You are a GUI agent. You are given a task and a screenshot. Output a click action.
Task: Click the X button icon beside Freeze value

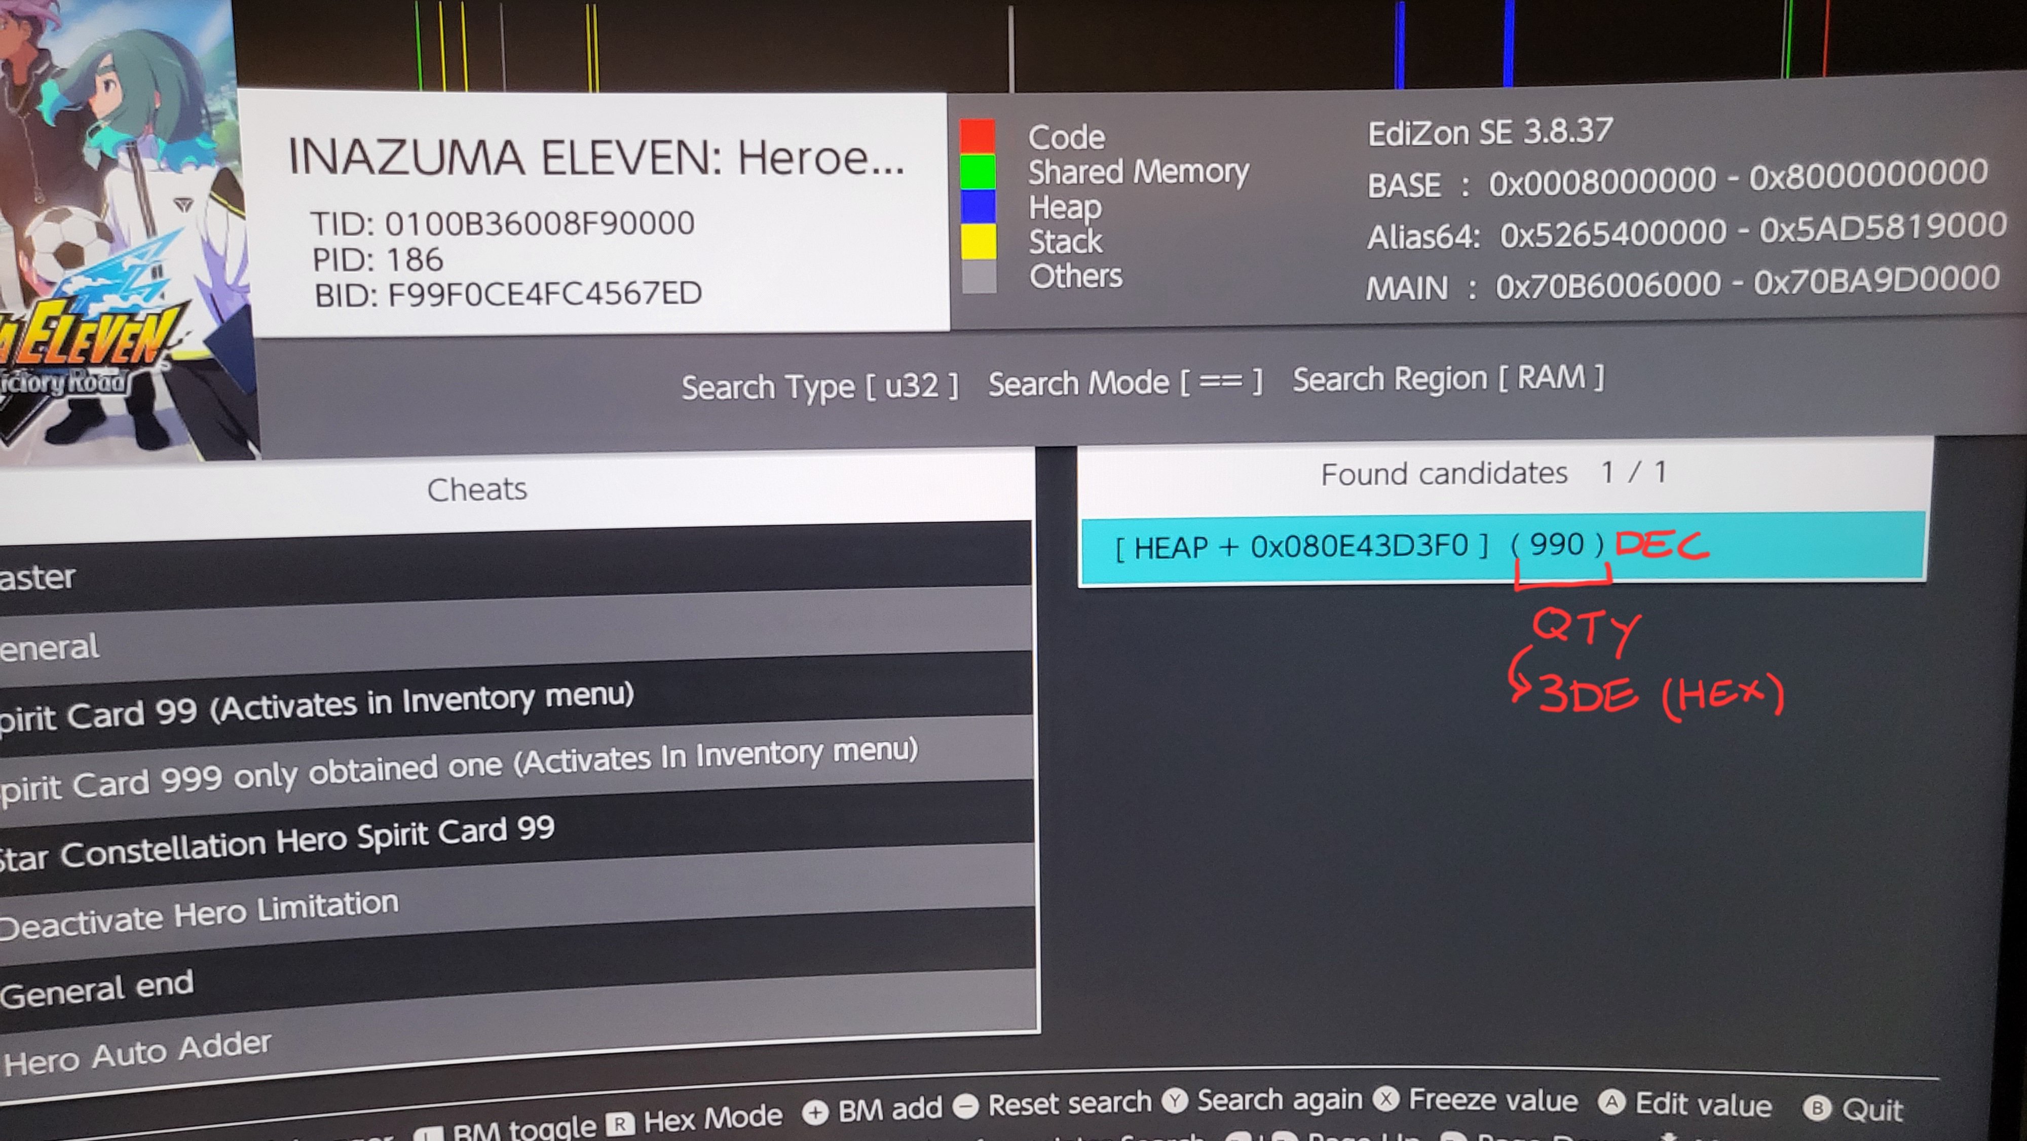coord(1386,1100)
